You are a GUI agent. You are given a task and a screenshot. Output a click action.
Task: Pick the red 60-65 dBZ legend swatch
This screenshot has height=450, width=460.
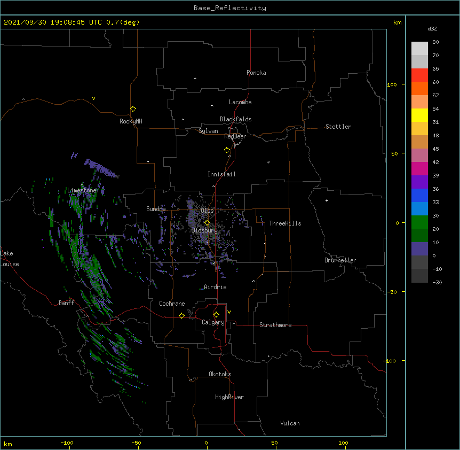point(419,75)
